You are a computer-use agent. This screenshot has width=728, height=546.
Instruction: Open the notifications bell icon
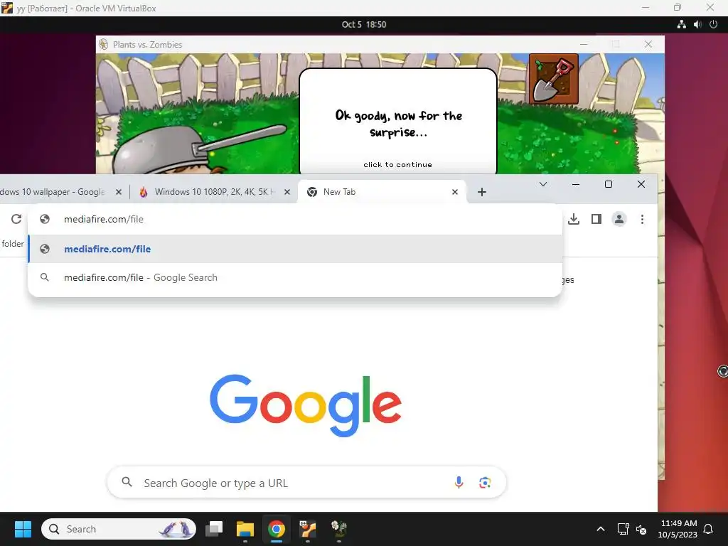click(x=709, y=529)
